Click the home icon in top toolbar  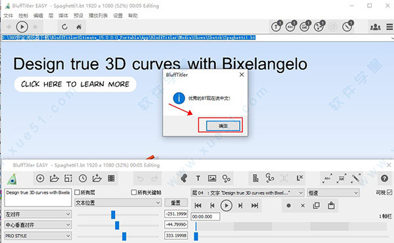coord(79,27)
